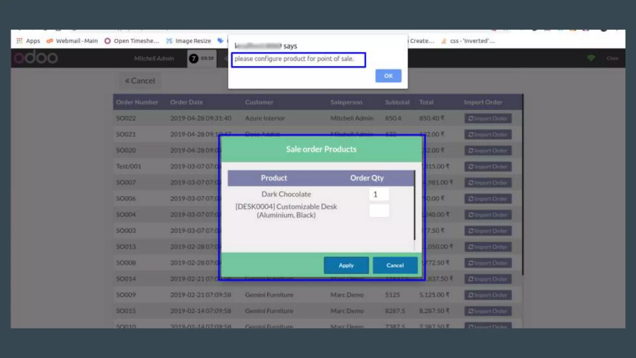
Task: Click the Close button in the POS header
Action: 612,58
